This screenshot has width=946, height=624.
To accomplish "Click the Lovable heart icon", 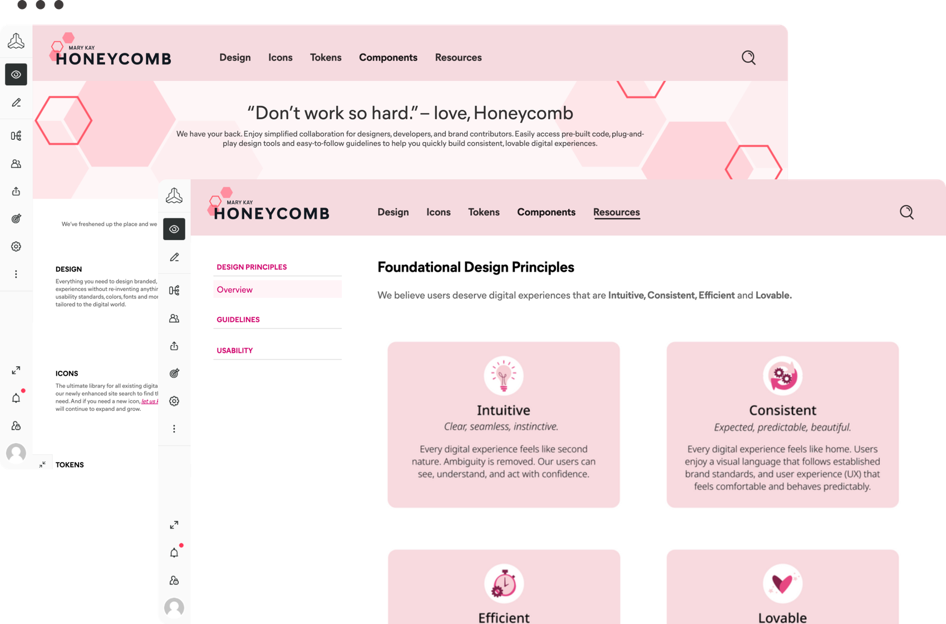I will pos(782,584).
